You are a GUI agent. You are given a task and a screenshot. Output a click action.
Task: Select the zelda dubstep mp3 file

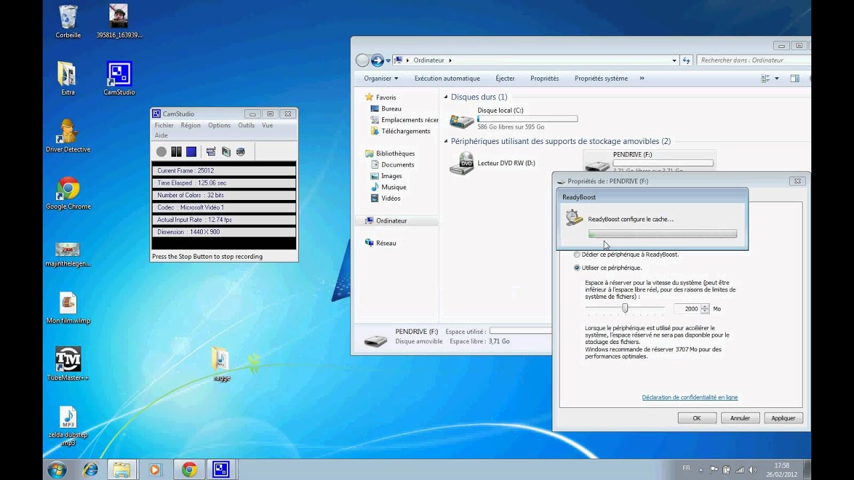point(68,425)
